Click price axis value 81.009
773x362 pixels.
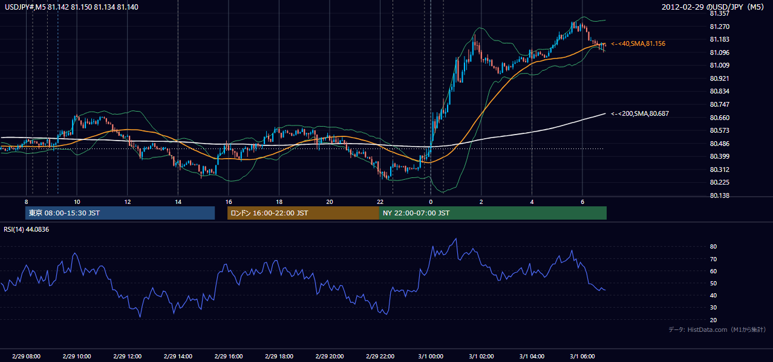click(x=719, y=65)
